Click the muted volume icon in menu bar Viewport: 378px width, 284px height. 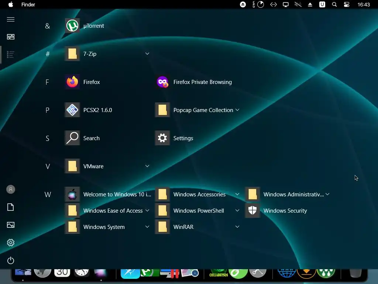[x=298, y=4]
